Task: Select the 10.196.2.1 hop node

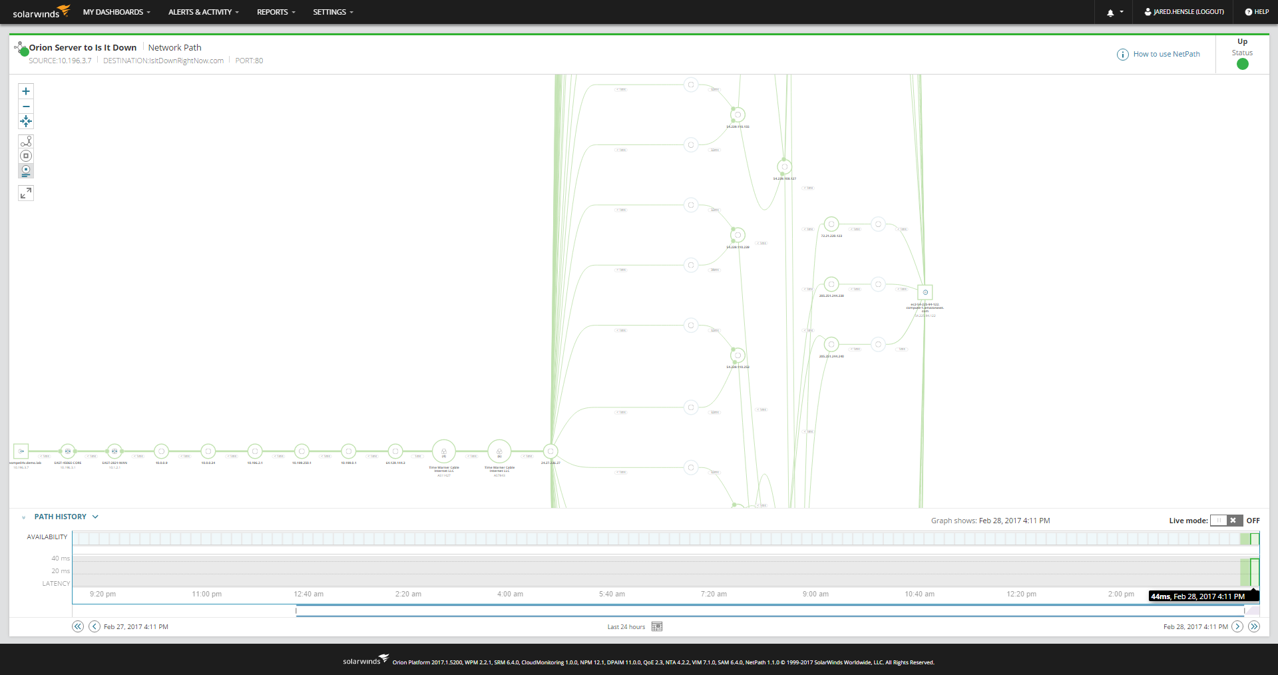Action: coord(255,451)
